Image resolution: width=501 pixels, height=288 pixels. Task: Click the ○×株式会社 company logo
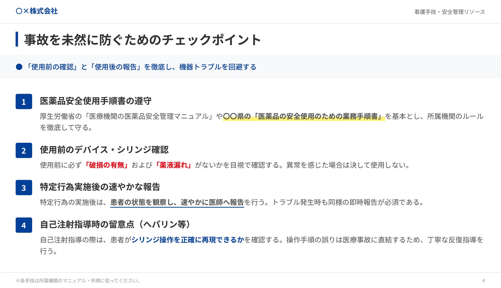click(37, 11)
